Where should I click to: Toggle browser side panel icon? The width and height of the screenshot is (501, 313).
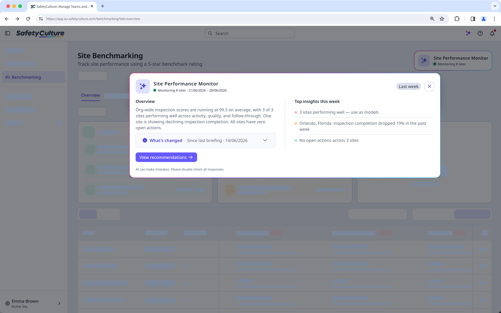(x=473, y=19)
